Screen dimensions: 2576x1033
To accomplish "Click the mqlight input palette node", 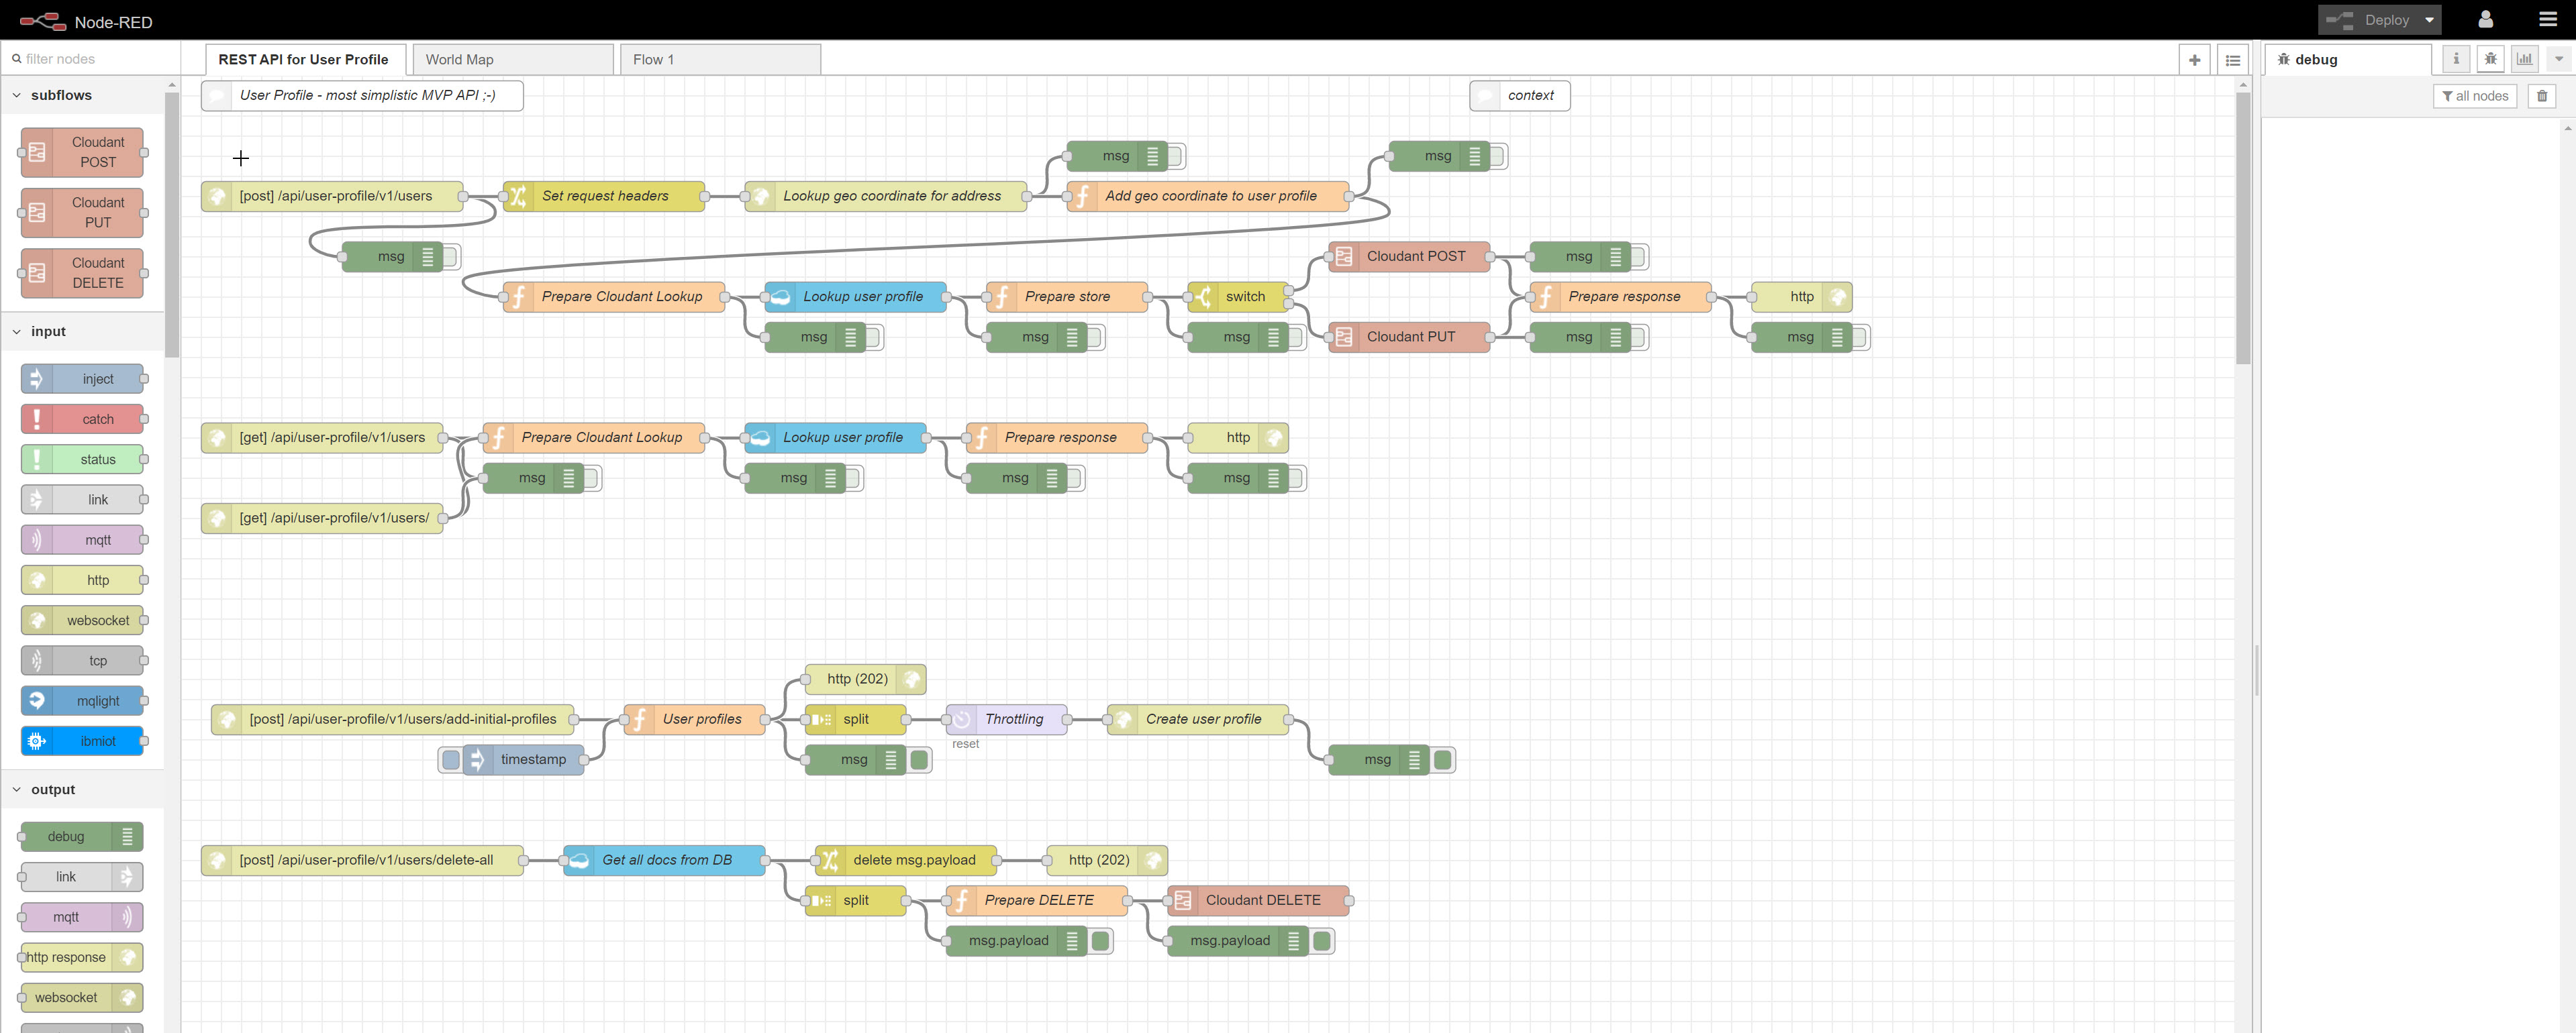I will 82,702.
